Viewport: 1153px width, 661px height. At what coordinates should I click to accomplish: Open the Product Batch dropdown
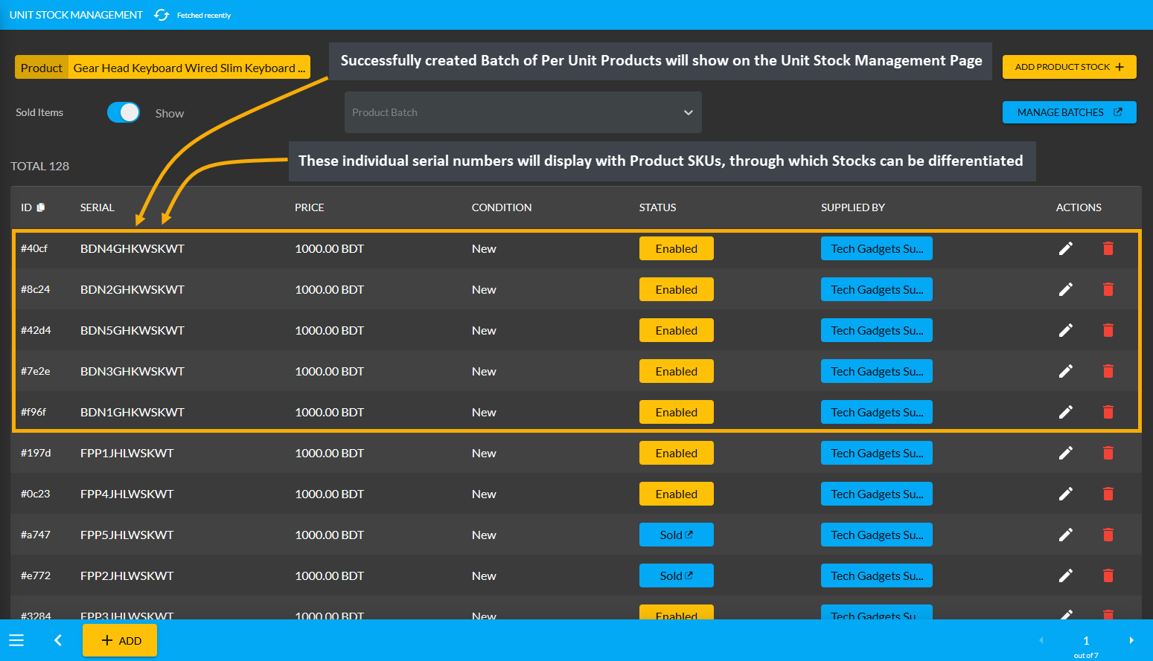click(523, 112)
